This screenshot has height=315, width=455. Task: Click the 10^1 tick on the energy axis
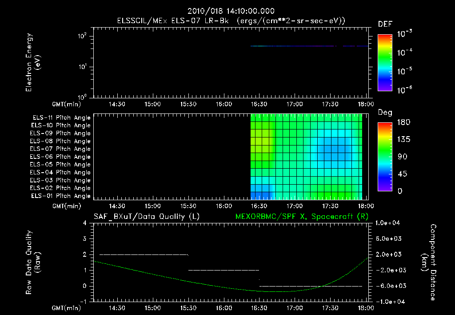pyautogui.click(x=82, y=67)
